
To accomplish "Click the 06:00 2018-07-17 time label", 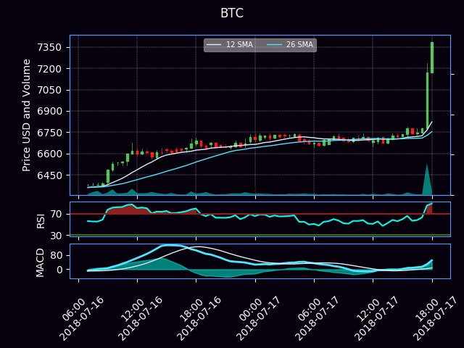I will tap(317, 318).
